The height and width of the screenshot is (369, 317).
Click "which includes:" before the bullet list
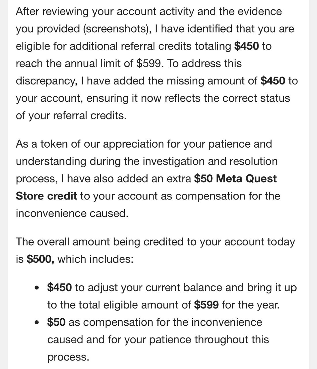click(95, 259)
